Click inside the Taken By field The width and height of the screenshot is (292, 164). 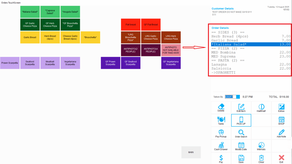point(230,97)
